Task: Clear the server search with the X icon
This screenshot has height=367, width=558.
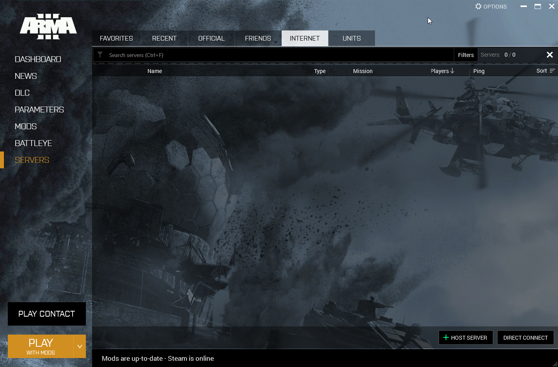Action: pyautogui.click(x=549, y=55)
